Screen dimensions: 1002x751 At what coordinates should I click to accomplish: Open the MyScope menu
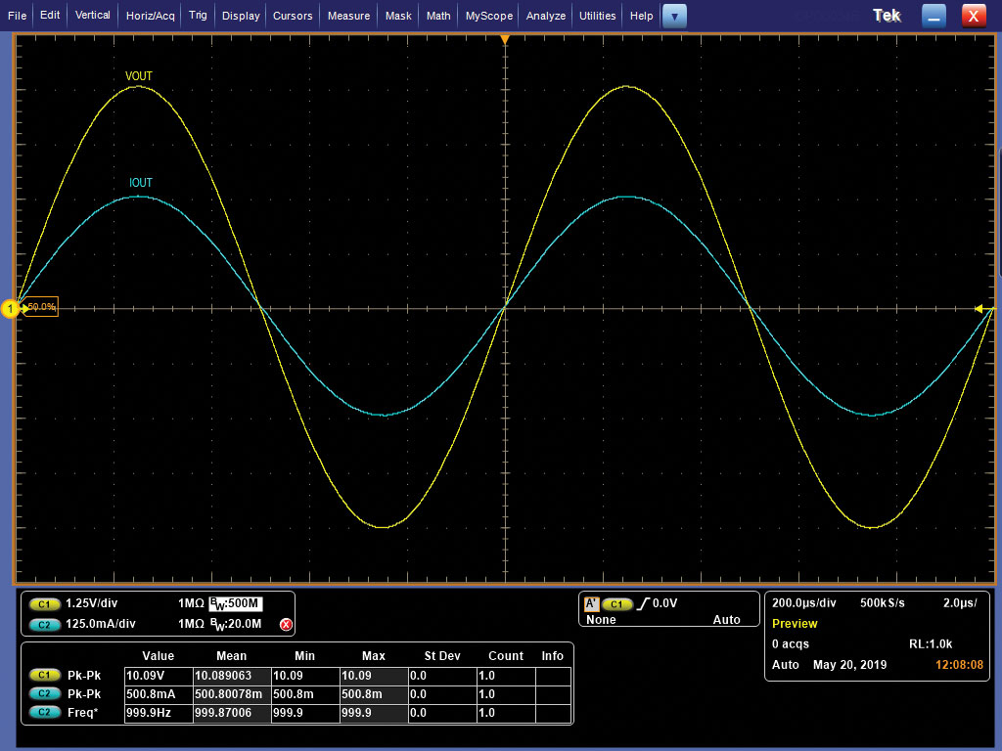488,16
